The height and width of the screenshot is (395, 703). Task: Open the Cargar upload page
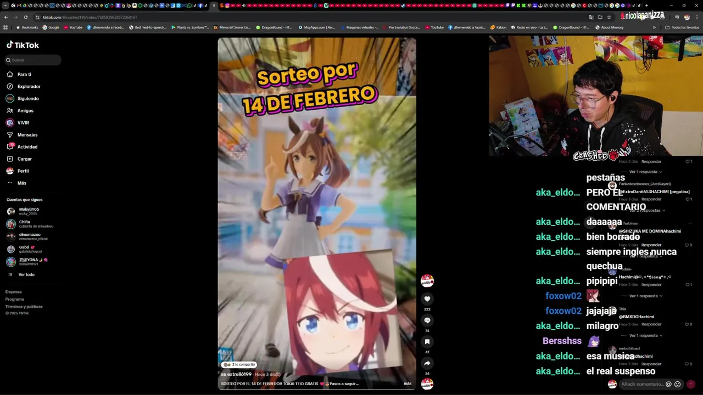[x=19, y=159]
